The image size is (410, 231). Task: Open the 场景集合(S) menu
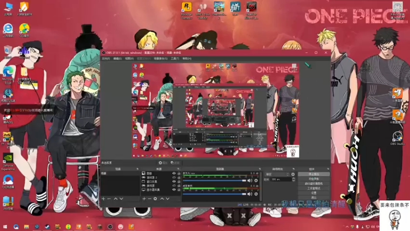click(160, 59)
